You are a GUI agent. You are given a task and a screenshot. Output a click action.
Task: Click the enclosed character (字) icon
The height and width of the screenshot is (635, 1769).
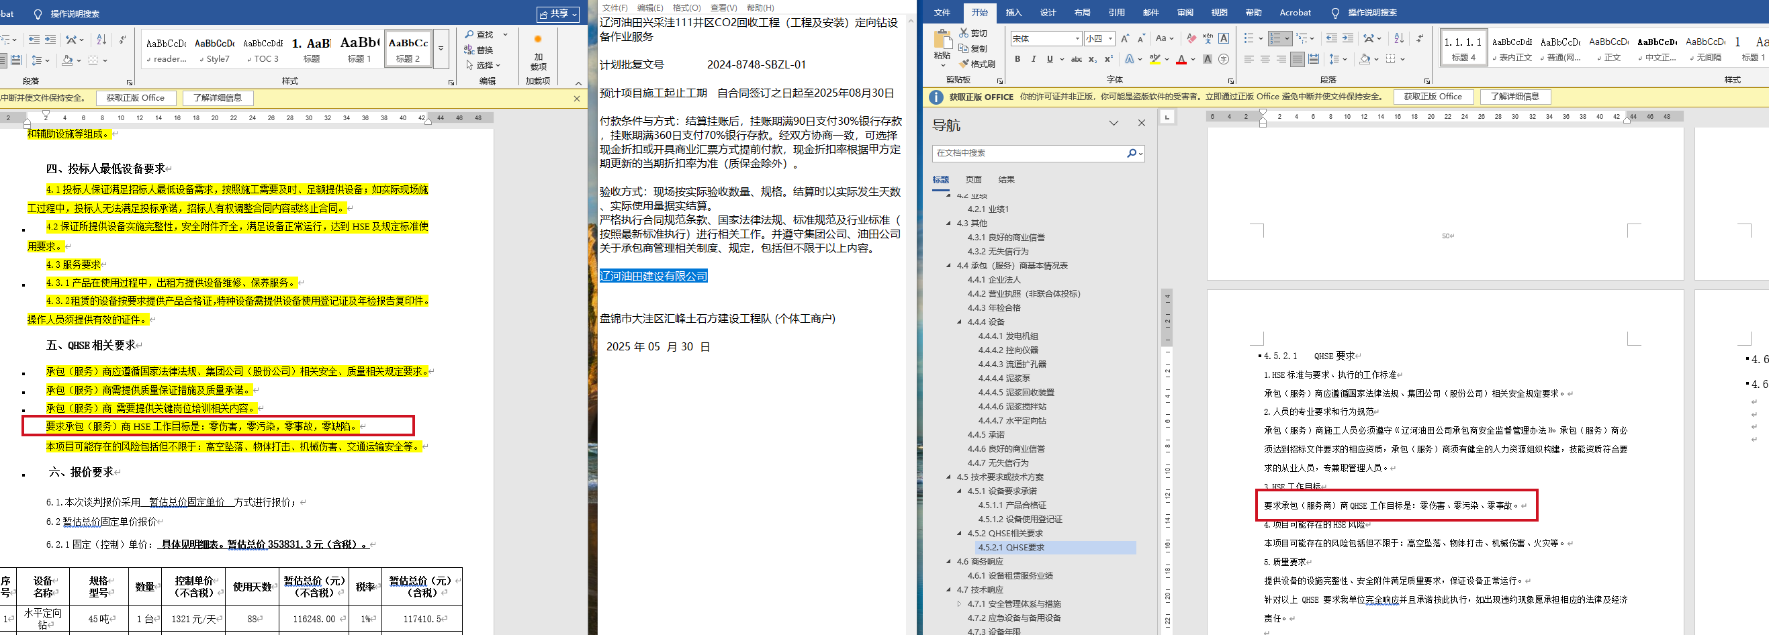[1224, 60]
